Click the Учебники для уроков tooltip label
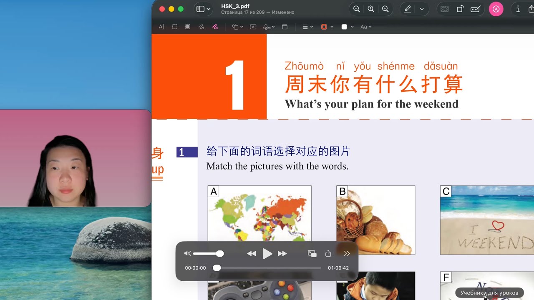 (489, 293)
